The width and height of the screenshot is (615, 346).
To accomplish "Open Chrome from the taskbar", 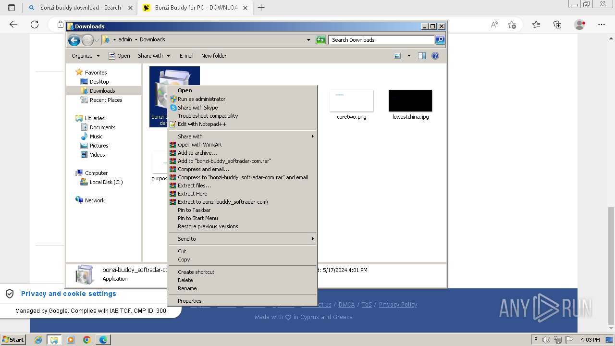I will pos(87,340).
